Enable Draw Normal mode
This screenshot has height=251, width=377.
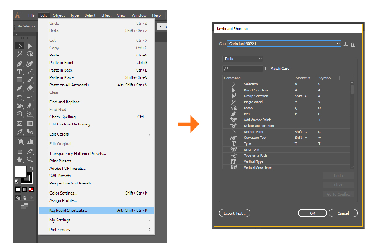[x=18, y=198]
